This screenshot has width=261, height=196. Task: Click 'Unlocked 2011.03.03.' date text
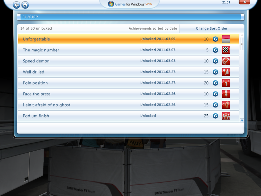[158, 61]
